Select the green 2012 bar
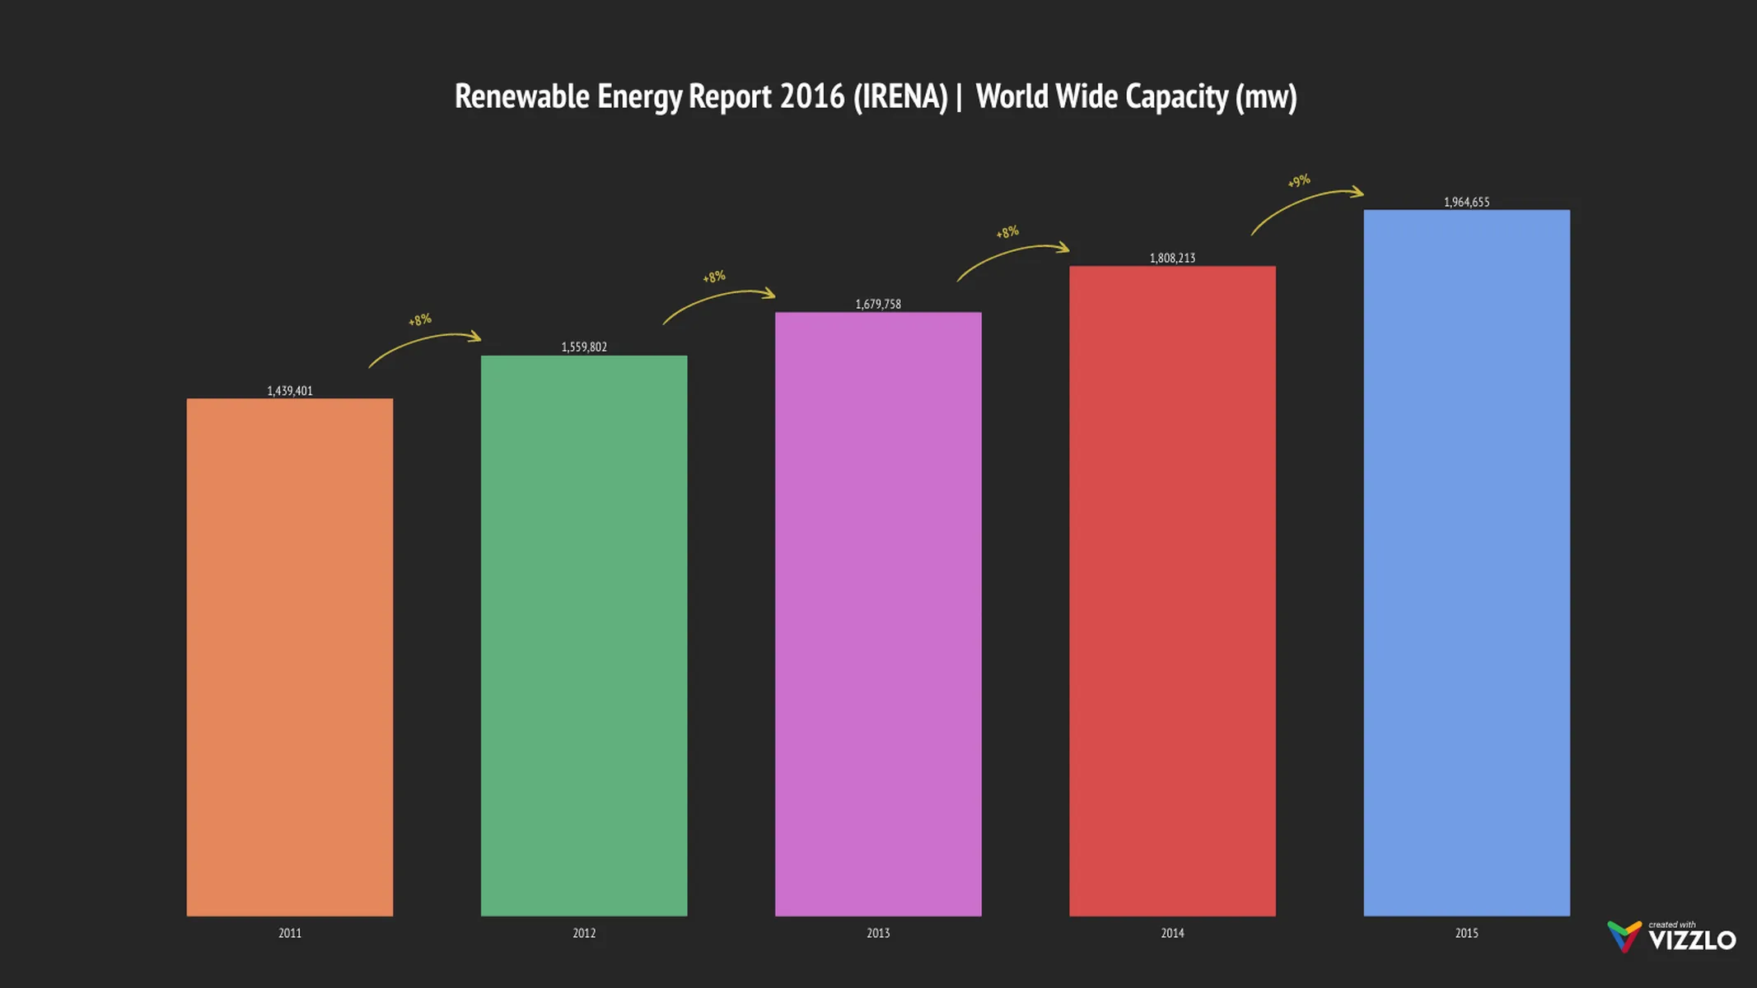 (585, 634)
